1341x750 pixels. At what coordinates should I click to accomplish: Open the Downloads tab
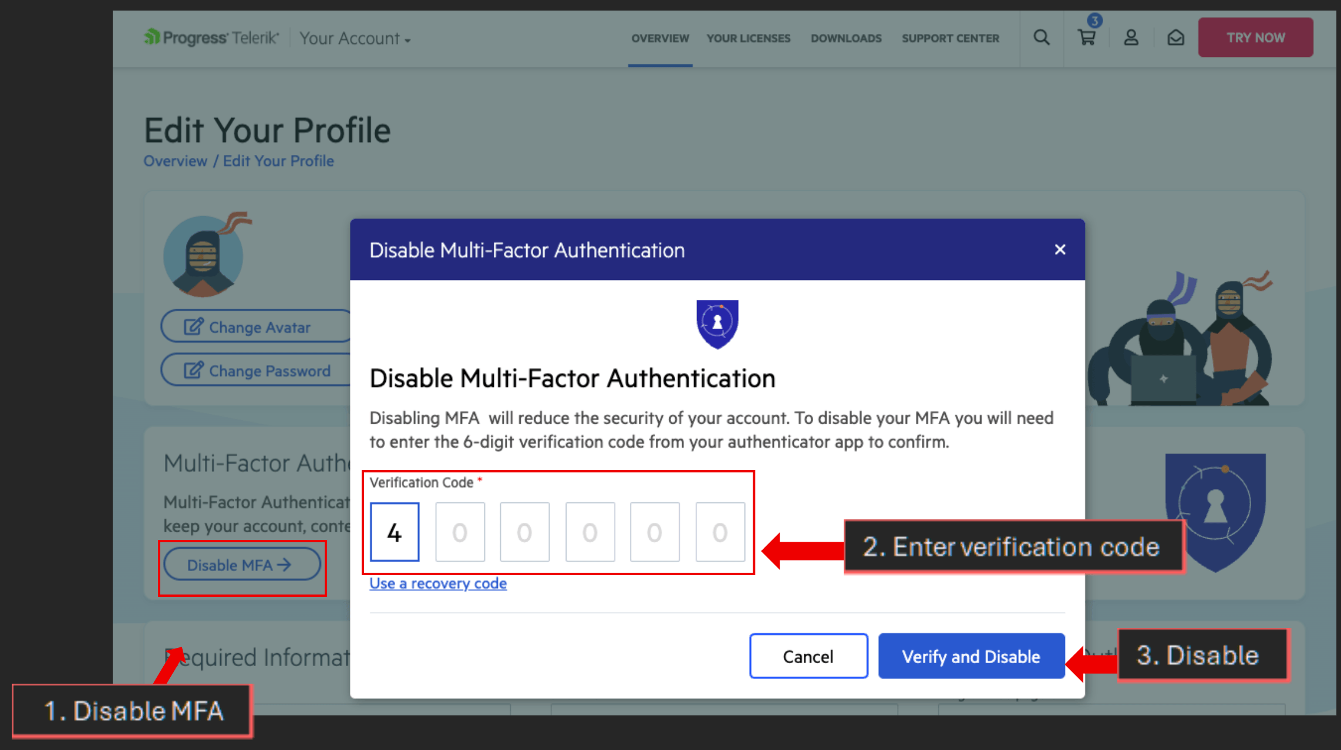846,38
